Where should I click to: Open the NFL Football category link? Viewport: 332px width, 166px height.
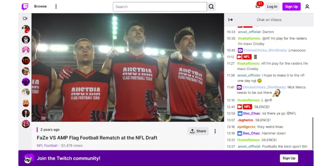pos(47,146)
